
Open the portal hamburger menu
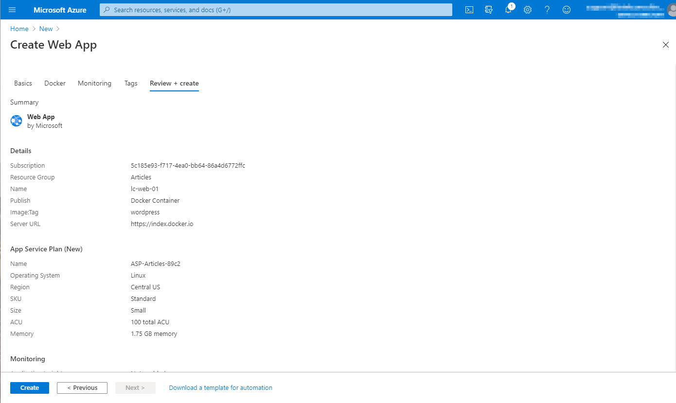pos(12,9)
